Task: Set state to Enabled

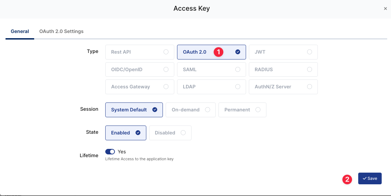Action: 125,133
